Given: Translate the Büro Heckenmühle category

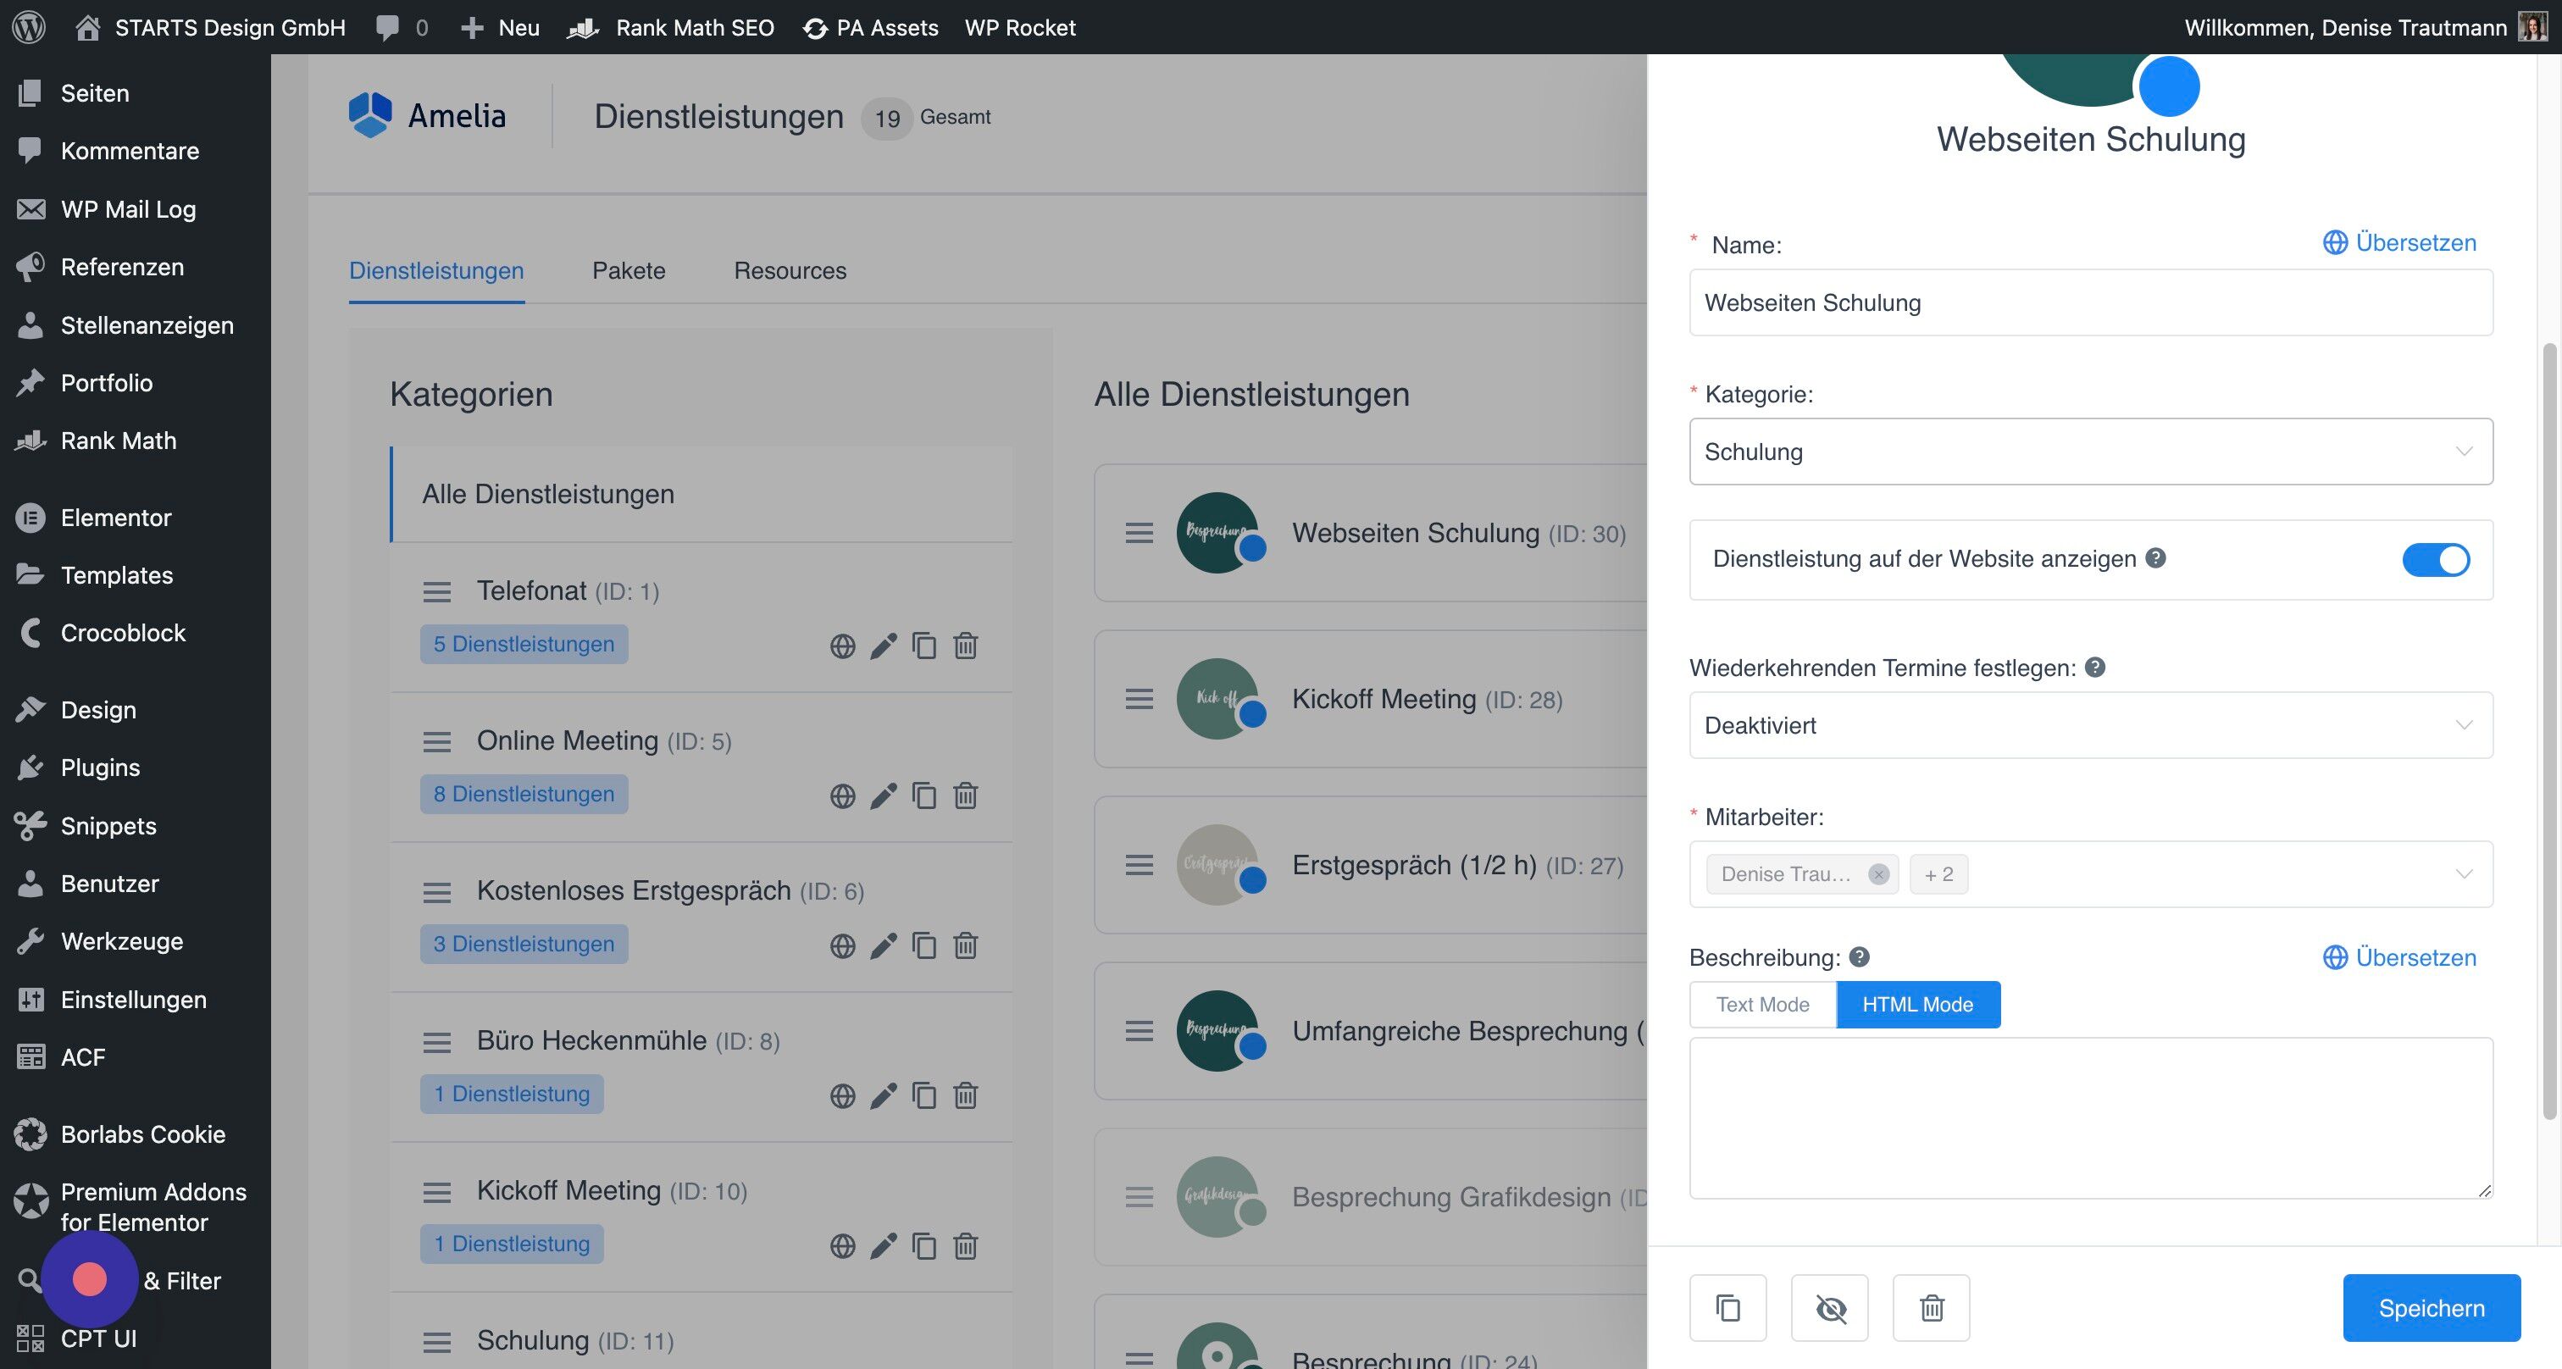Looking at the screenshot, I should pyautogui.click(x=842, y=1095).
